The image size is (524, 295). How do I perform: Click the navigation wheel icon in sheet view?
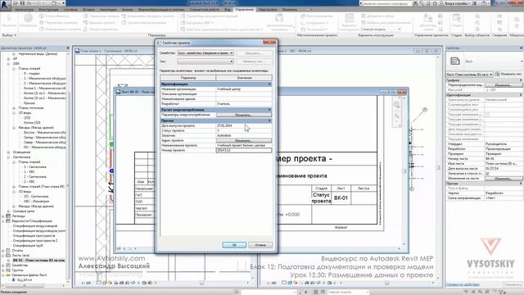[396, 105]
